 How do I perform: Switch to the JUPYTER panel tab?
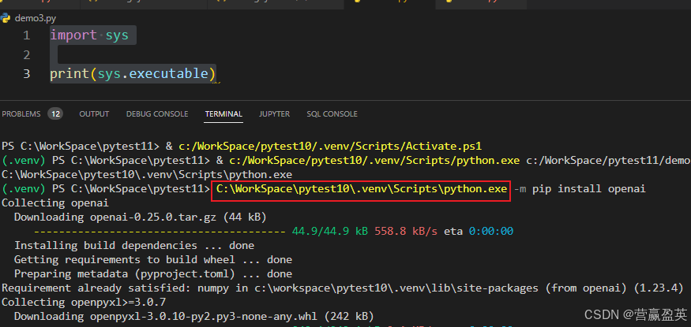coord(274,114)
